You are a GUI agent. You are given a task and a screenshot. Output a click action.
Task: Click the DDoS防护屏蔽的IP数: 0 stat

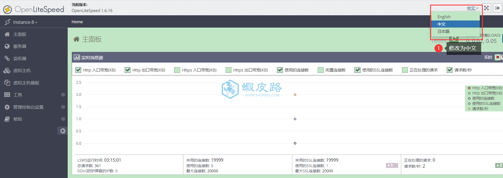(x=97, y=171)
